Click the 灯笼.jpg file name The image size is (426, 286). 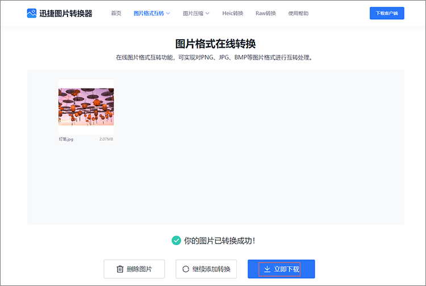coord(66,139)
